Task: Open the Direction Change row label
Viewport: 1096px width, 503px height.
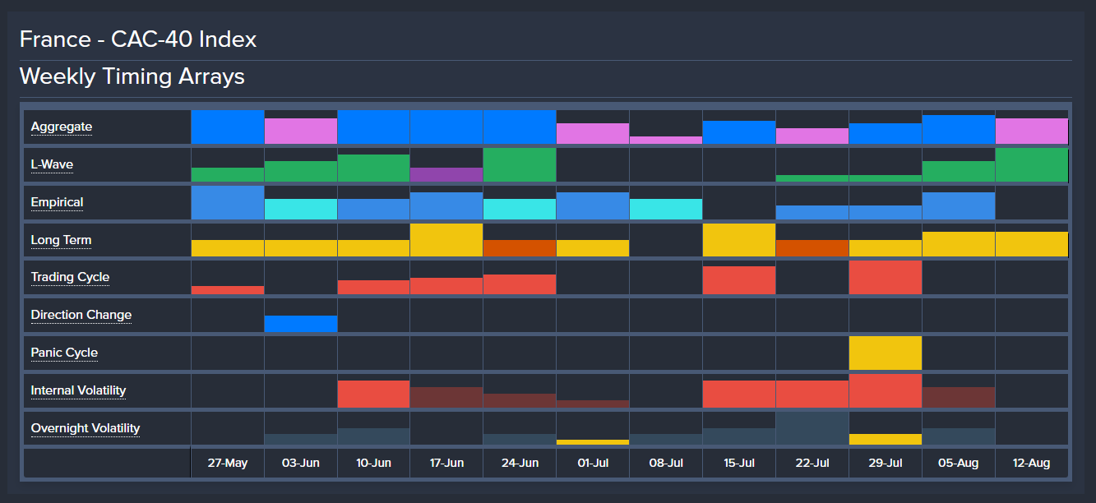Action: click(81, 315)
